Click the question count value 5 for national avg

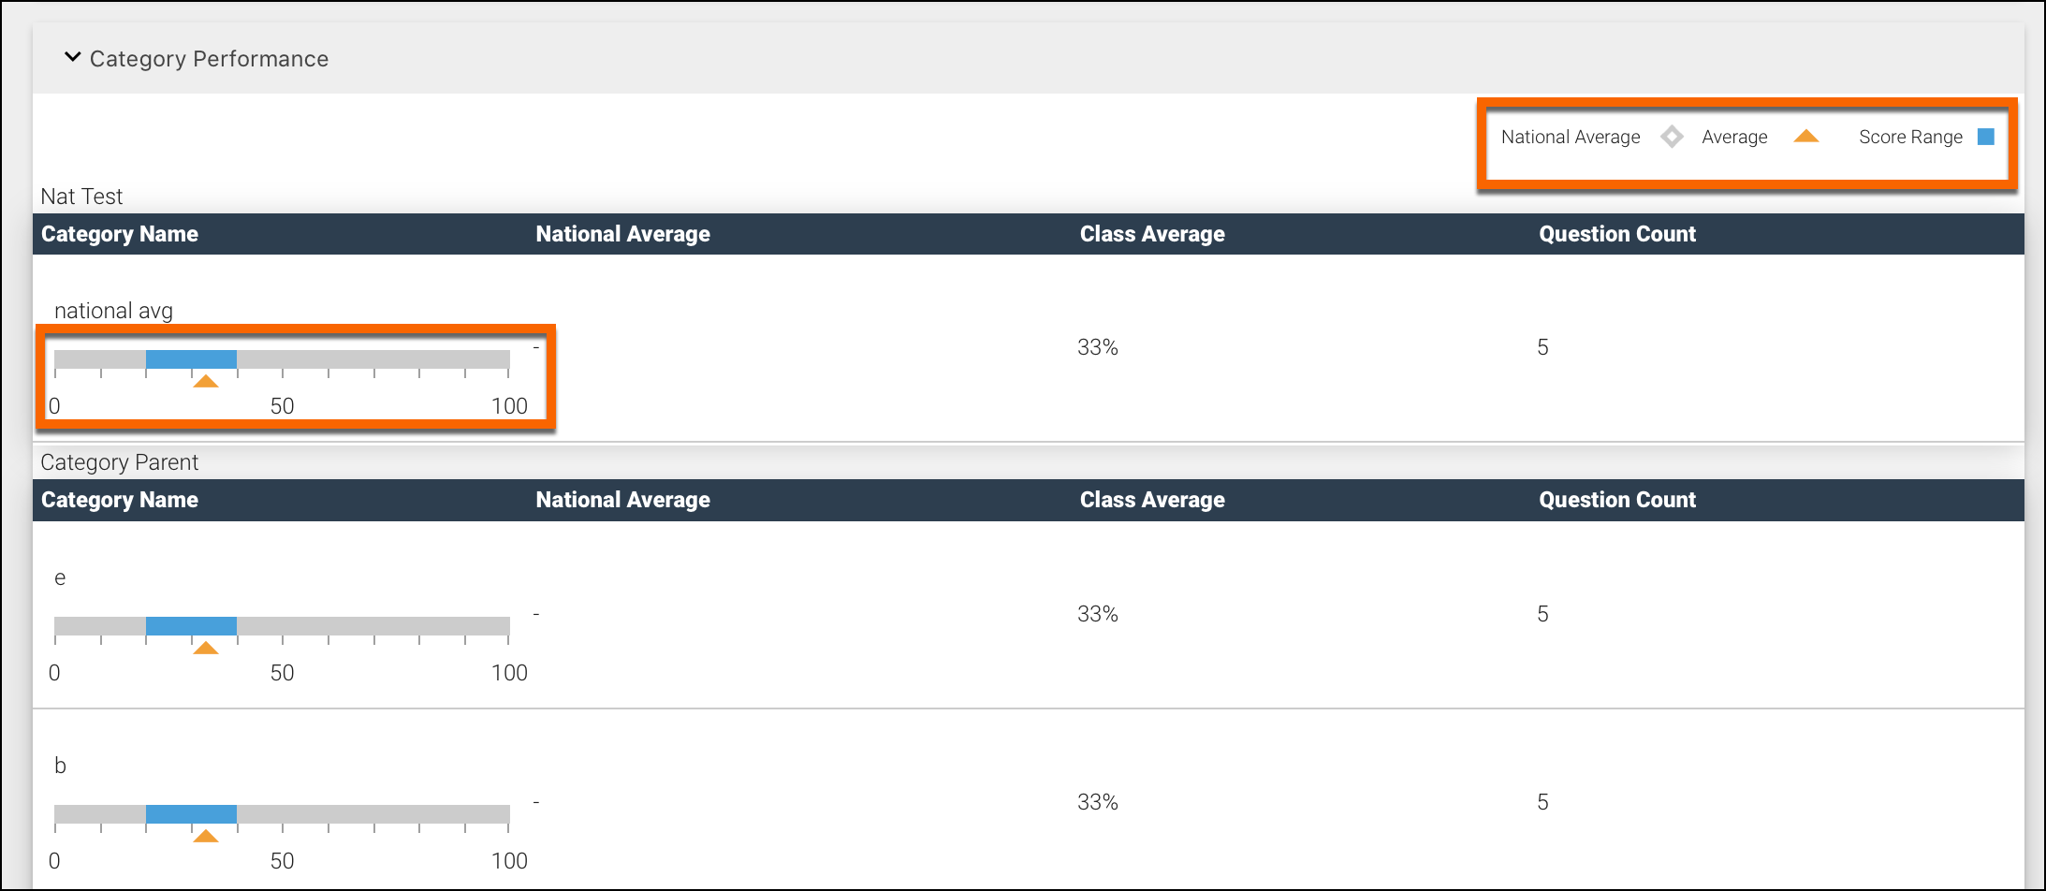(1542, 346)
